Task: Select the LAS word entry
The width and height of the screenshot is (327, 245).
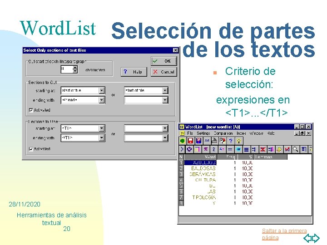Action: pyautogui.click(x=212, y=191)
